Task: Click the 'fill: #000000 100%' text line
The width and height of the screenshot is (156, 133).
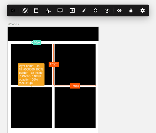Action: [x=31, y=69]
